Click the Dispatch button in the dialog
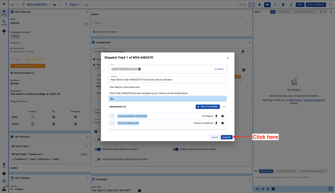Image resolution: width=335 pixels, height=193 pixels. (226, 137)
